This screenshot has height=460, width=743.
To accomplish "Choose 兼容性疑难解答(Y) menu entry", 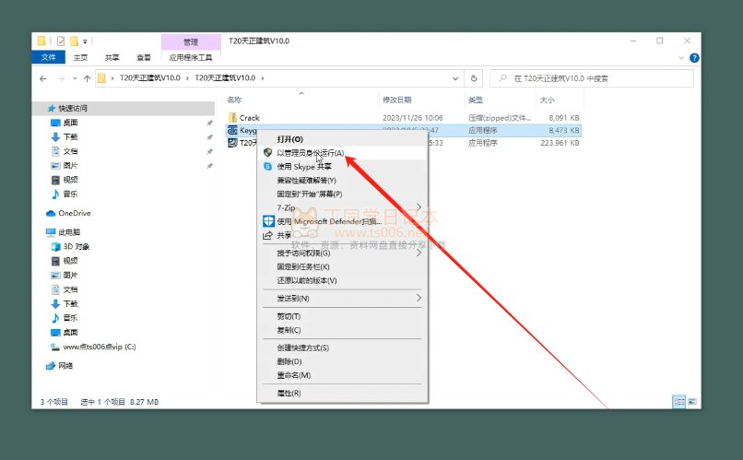I will [342, 181].
